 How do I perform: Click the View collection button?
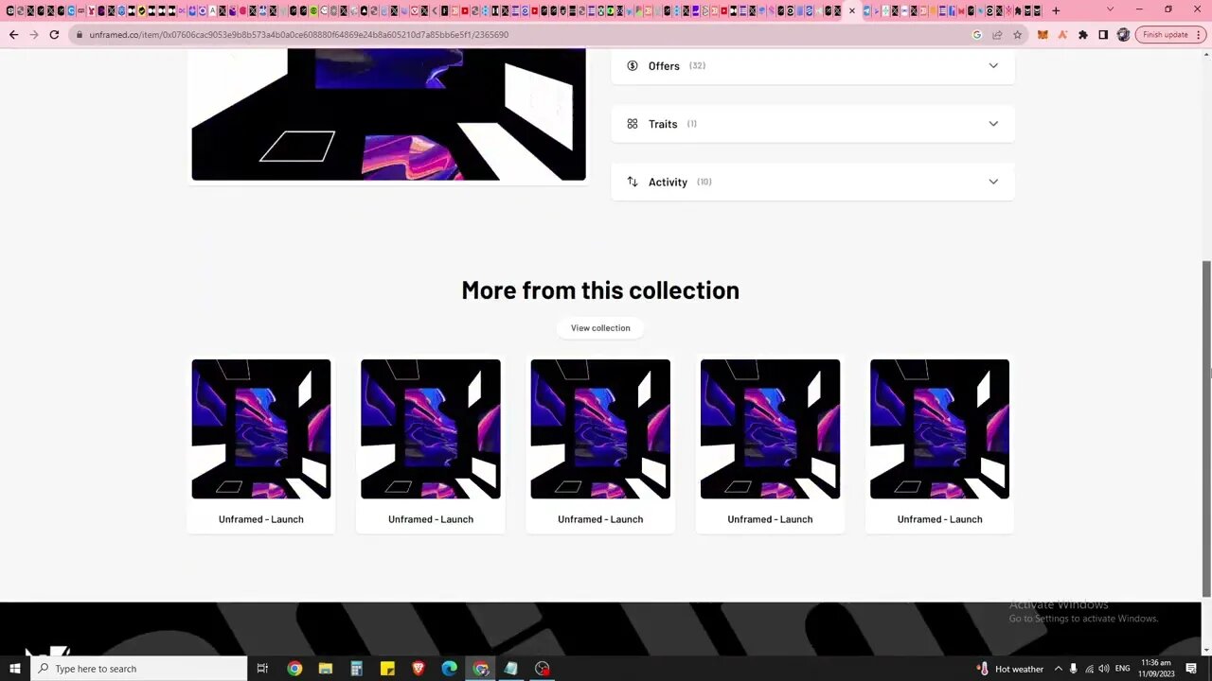[x=600, y=328]
